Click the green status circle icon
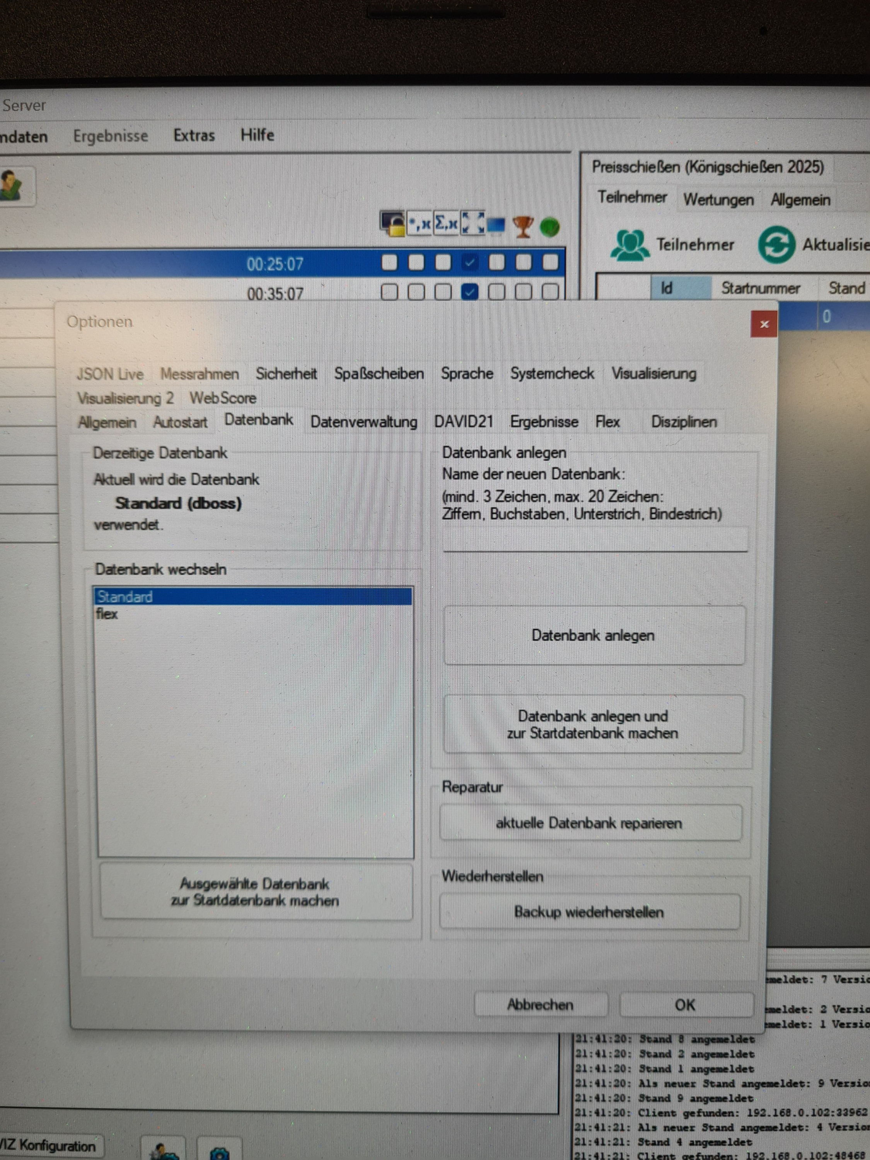Viewport: 870px width, 1160px height. tap(549, 227)
